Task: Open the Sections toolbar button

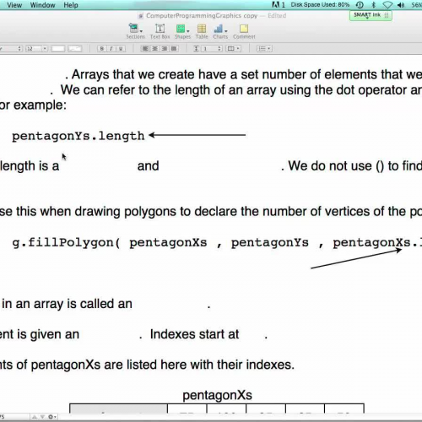Action: (x=135, y=31)
